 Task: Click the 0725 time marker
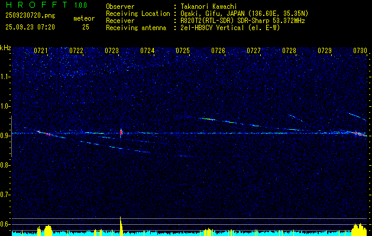click(x=183, y=50)
